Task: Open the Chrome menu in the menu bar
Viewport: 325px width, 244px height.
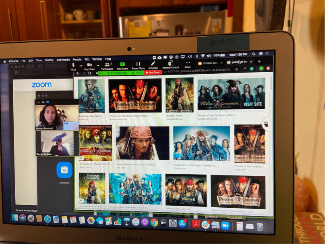Action: pos(14,61)
